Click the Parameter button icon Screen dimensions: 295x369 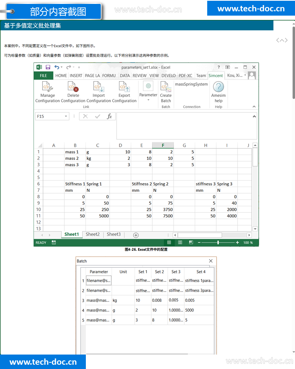tap(148, 86)
